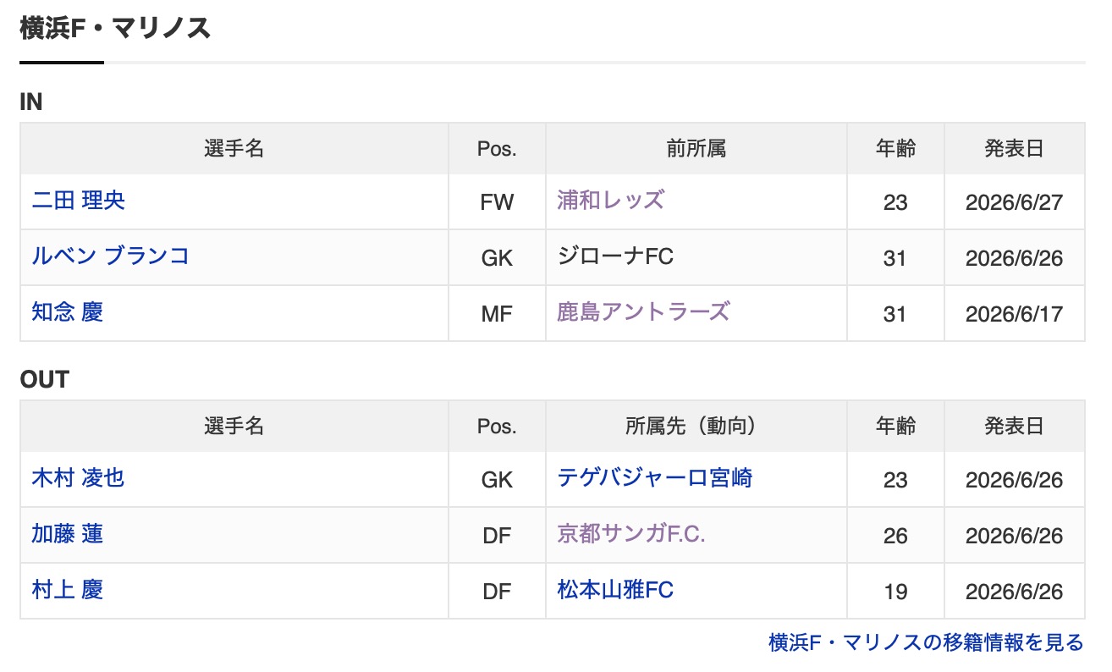Open previous club link 浦和レッズ

(x=611, y=201)
